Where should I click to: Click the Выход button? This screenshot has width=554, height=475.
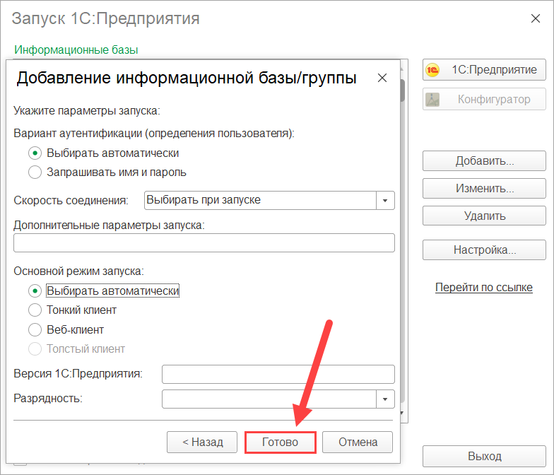(485, 457)
